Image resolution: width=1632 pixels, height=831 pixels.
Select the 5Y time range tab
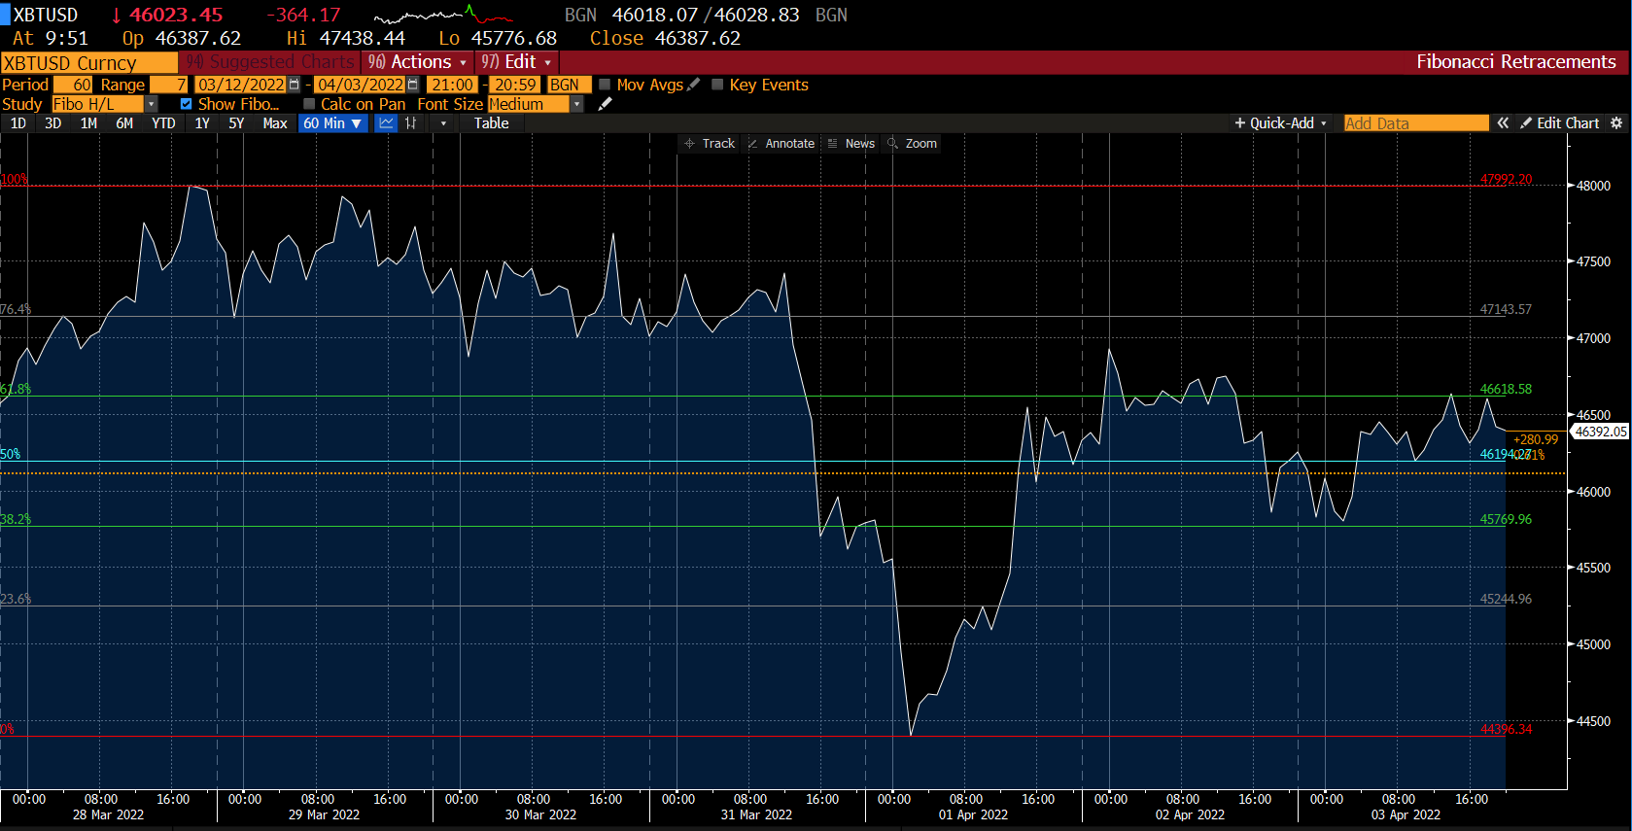[236, 123]
